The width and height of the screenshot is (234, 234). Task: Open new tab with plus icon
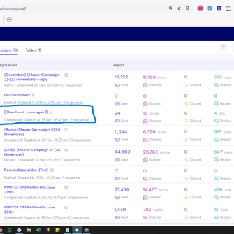(x=10, y=20)
